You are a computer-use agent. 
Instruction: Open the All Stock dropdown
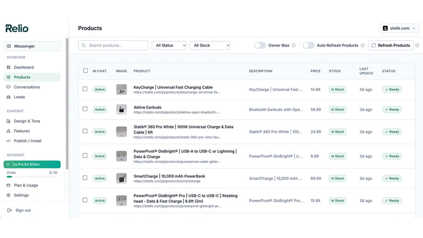(x=210, y=45)
